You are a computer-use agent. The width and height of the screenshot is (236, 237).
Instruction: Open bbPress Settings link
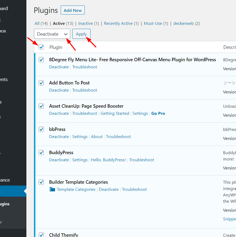point(80,137)
